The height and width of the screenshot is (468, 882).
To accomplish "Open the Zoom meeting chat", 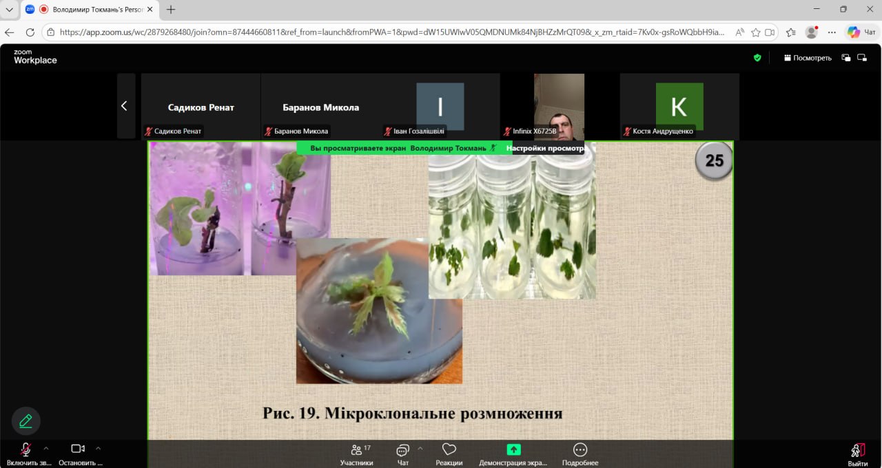I will click(x=403, y=454).
